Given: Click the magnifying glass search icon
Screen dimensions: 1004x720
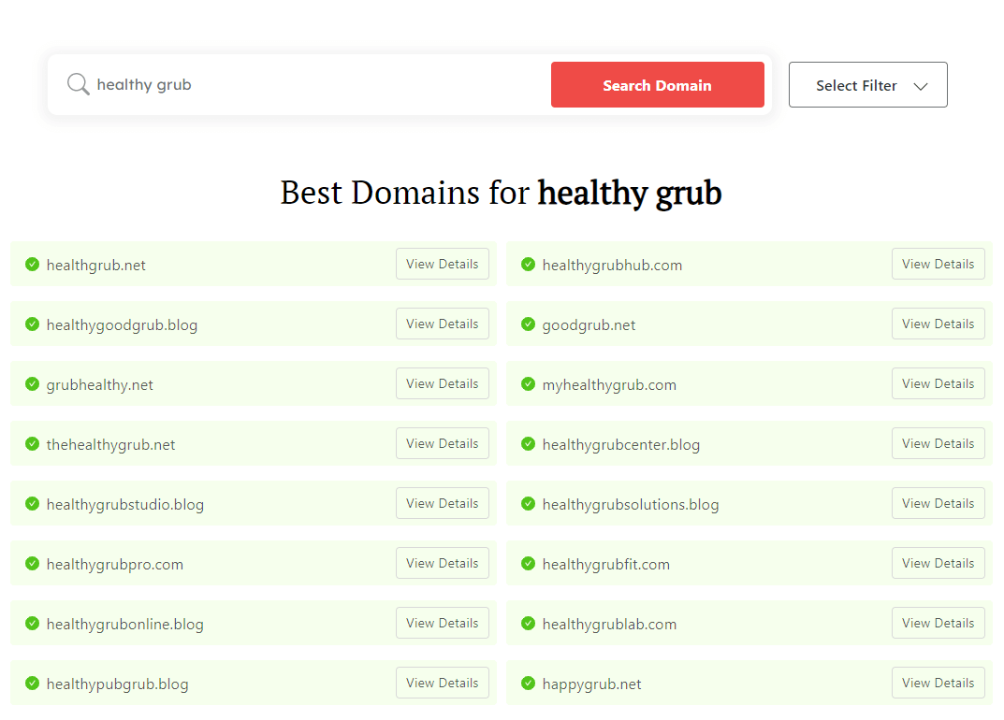Looking at the screenshot, I should 78,84.
